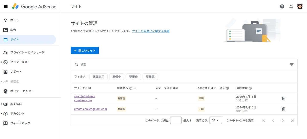The width and height of the screenshot is (307, 139).
Task: Open the filter options icon
Action: pyautogui.click(x=292, y=65)
